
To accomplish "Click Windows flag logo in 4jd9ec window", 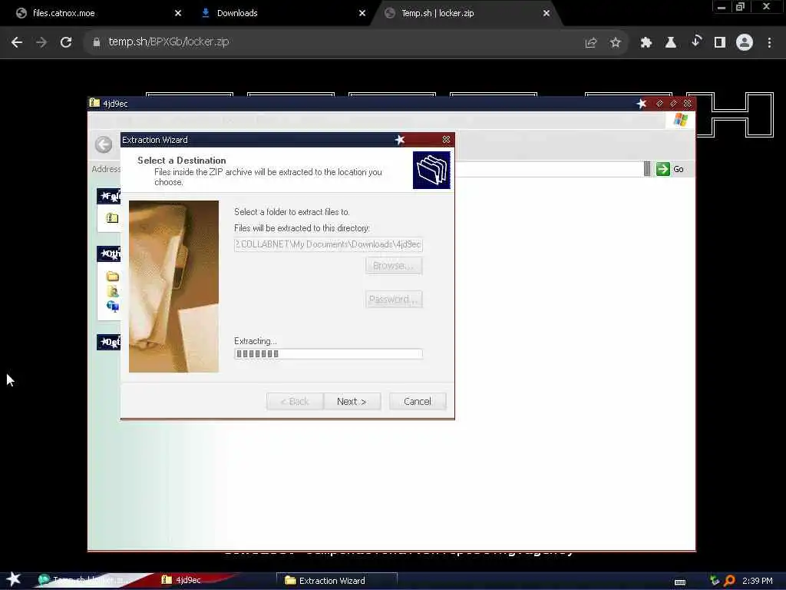I will pos(680,120).
